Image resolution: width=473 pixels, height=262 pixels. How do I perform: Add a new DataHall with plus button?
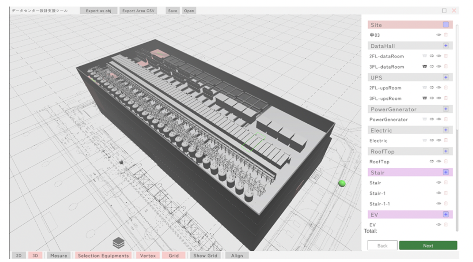[446, 46]
